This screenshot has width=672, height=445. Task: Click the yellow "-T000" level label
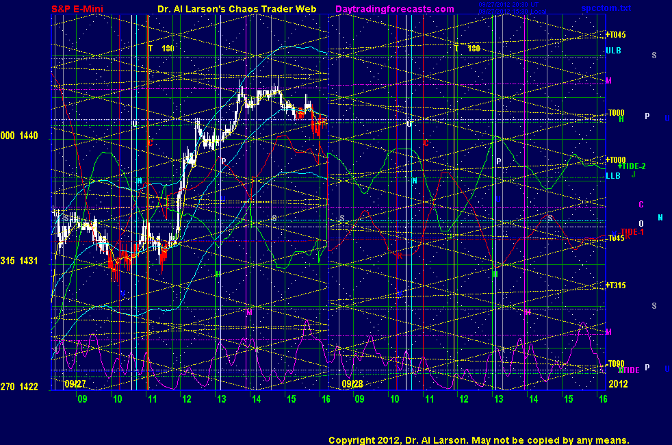(x=615, y=113)
